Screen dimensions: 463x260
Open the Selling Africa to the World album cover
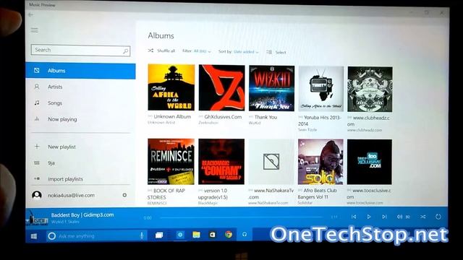[x=171, y=87]
